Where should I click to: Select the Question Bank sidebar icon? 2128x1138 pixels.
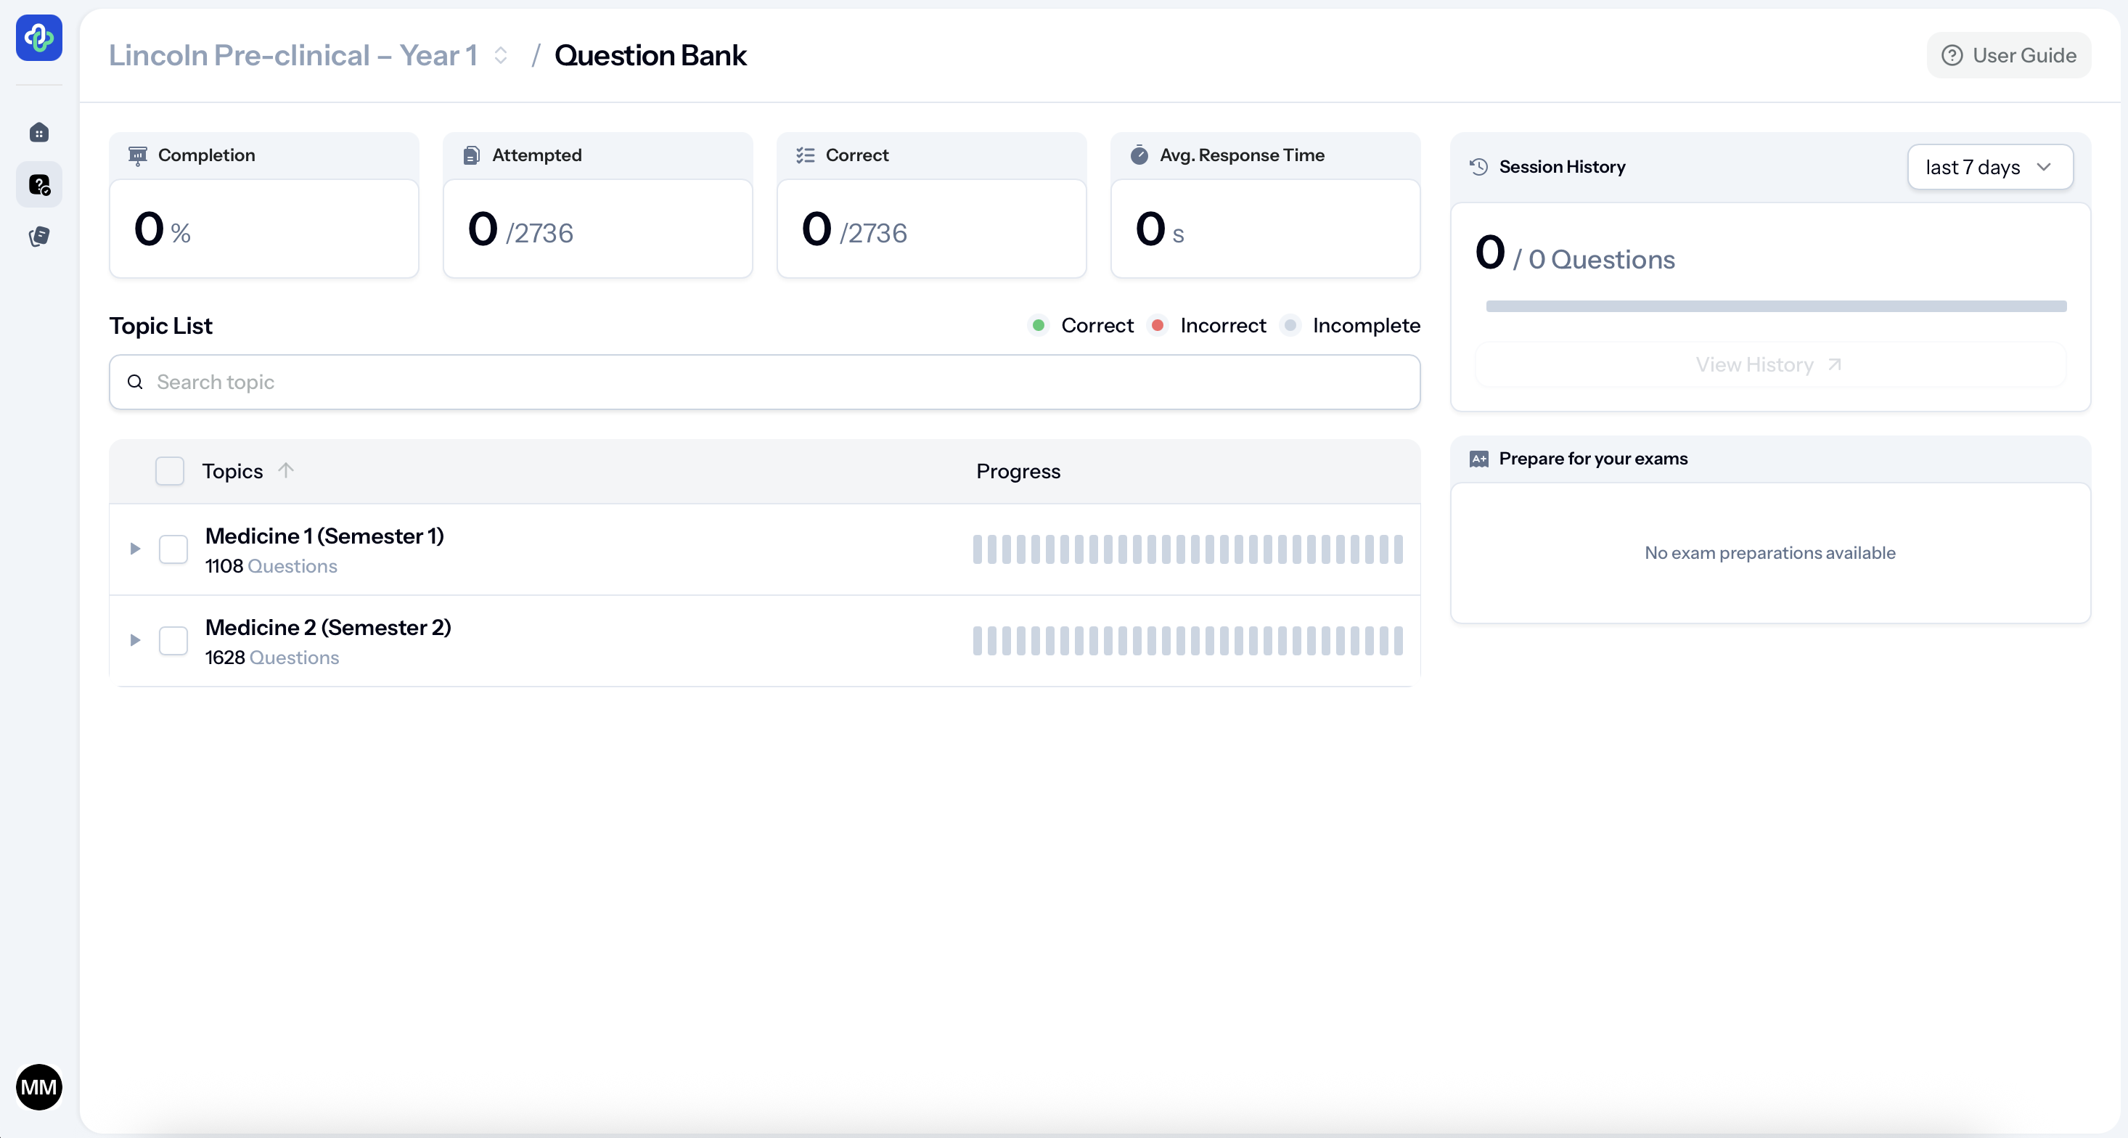pos(38,185)
